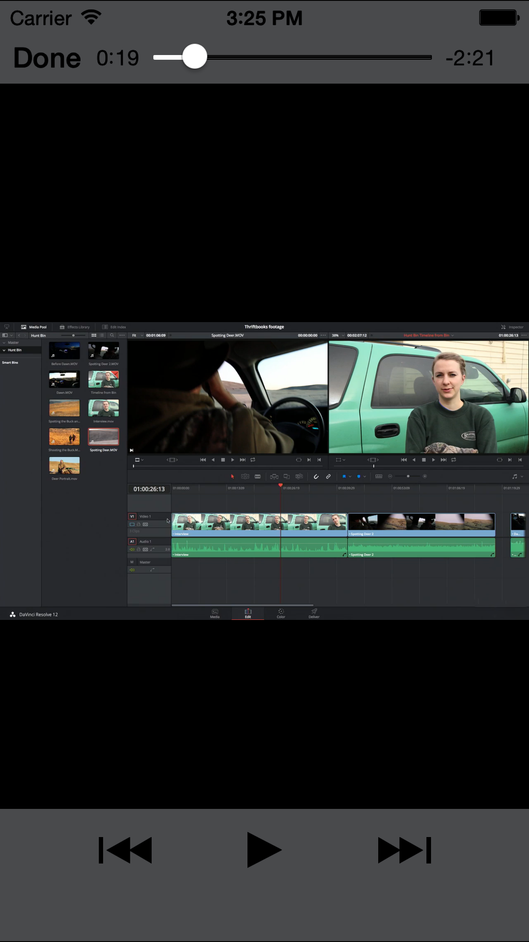Screen dimensions: 529x942
Task: Select the Deer Portrait.mov thumbnail
Action: click(x=64, y=466)
